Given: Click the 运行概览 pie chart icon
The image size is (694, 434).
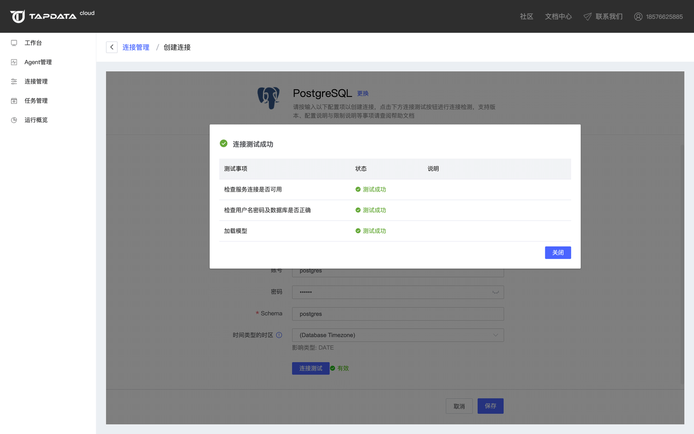Looking at the screenshot, I should (14, 120).
